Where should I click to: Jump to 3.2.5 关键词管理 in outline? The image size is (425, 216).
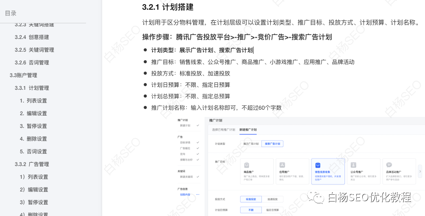(34, 50)
